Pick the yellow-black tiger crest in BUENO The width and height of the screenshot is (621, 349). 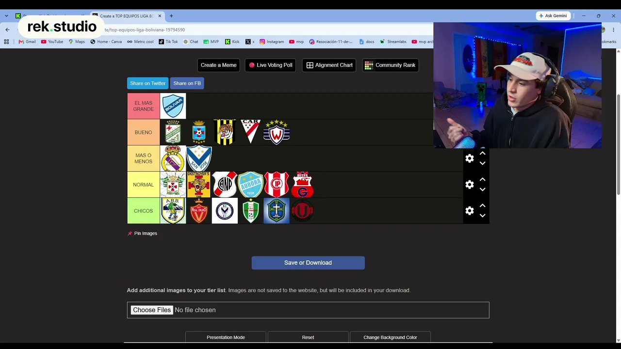coord(225,132)
